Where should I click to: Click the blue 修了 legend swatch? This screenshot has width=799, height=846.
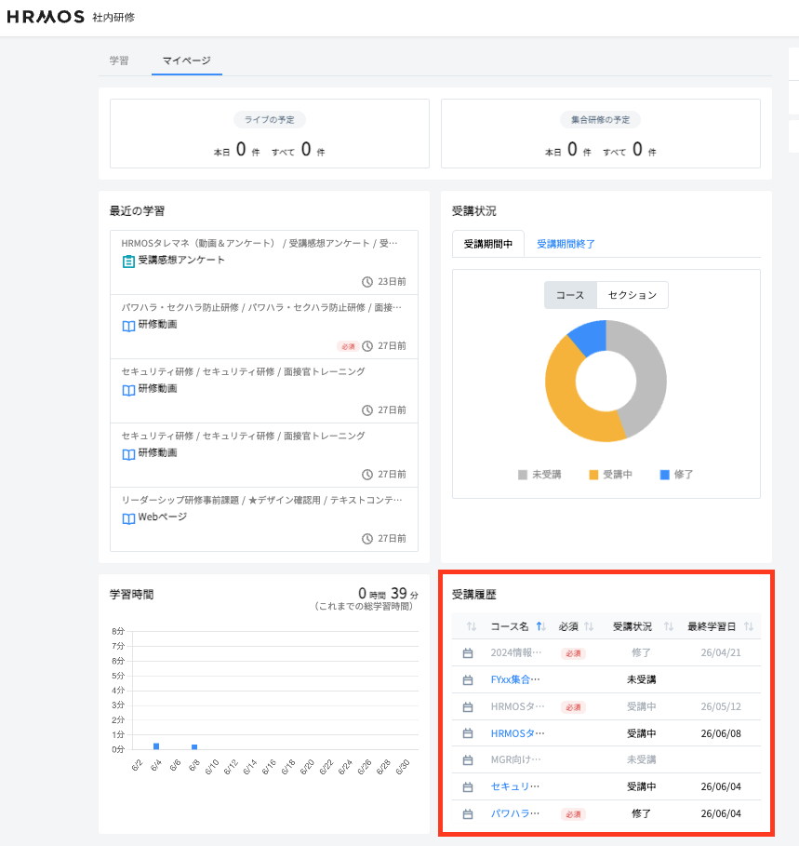pyautogui.click(x=665, y=475)
